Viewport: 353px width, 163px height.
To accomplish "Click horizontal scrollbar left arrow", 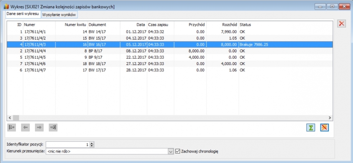I will pos(10,118).
